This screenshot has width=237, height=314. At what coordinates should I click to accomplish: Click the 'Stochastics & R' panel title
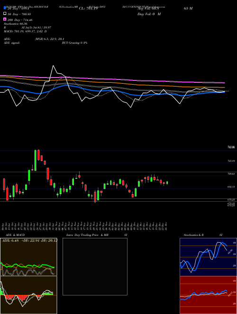point(194,235)
